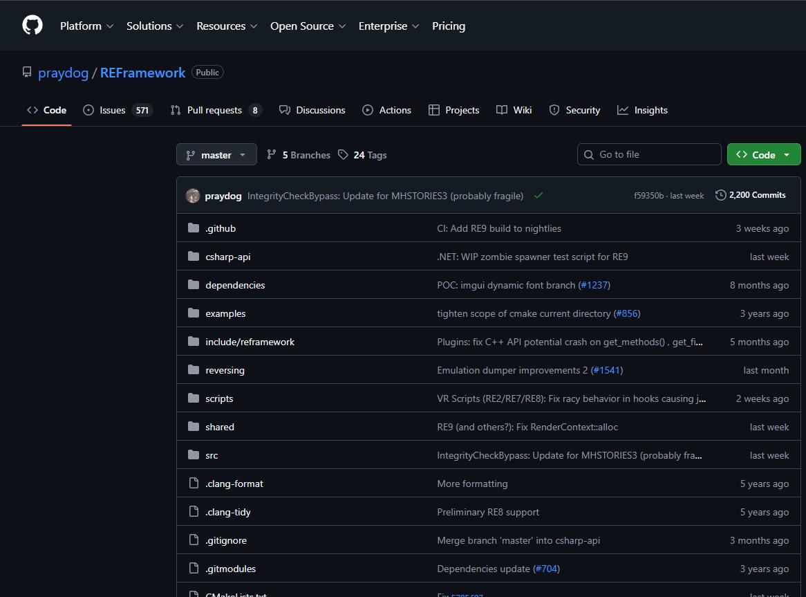Open the 2,200 Commits history
Screen dimensions: 806x597
(x=751, y=195)
